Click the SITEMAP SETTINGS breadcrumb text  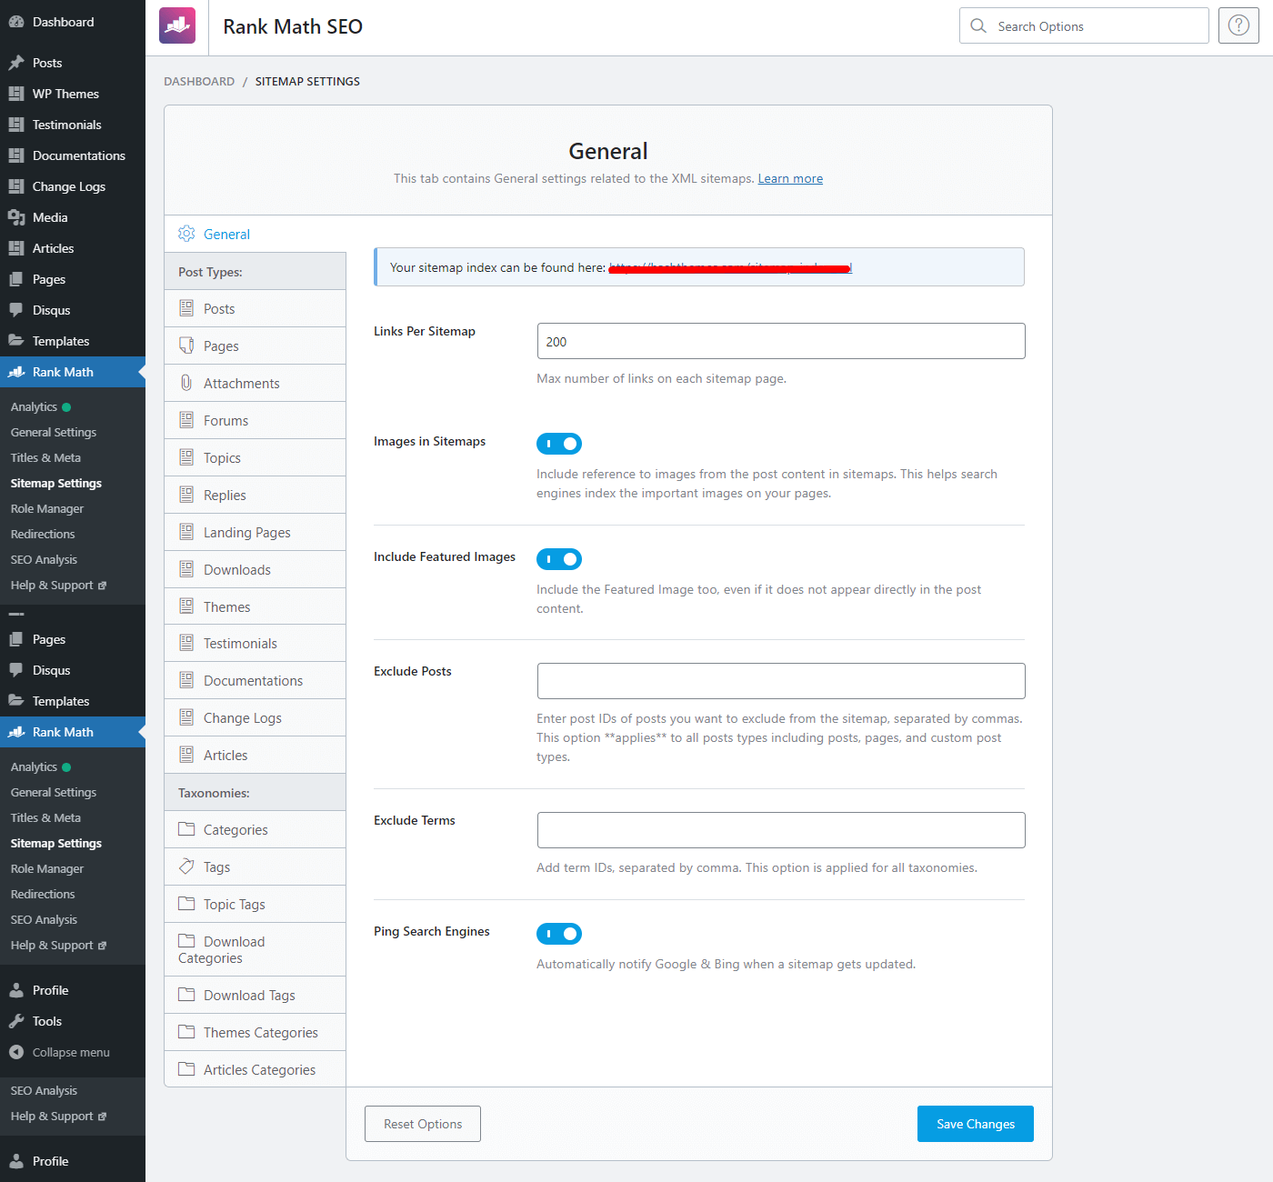coord(307,81)
